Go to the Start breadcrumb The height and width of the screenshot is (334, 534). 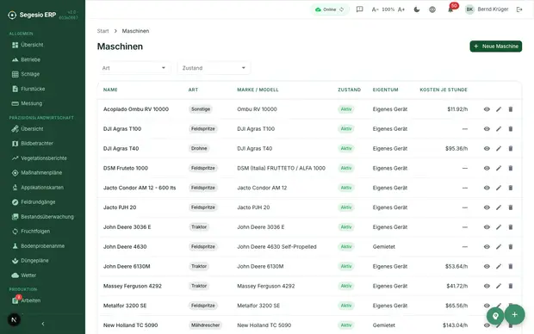click(x=102, y=31)
